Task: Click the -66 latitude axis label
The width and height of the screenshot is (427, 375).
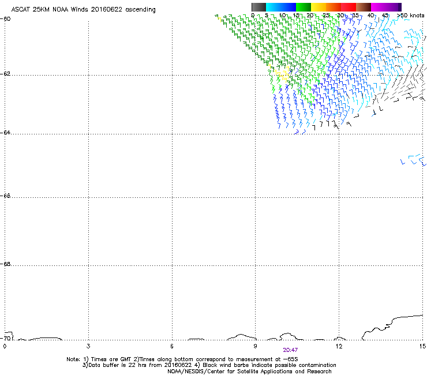Action: coord(5,196)
